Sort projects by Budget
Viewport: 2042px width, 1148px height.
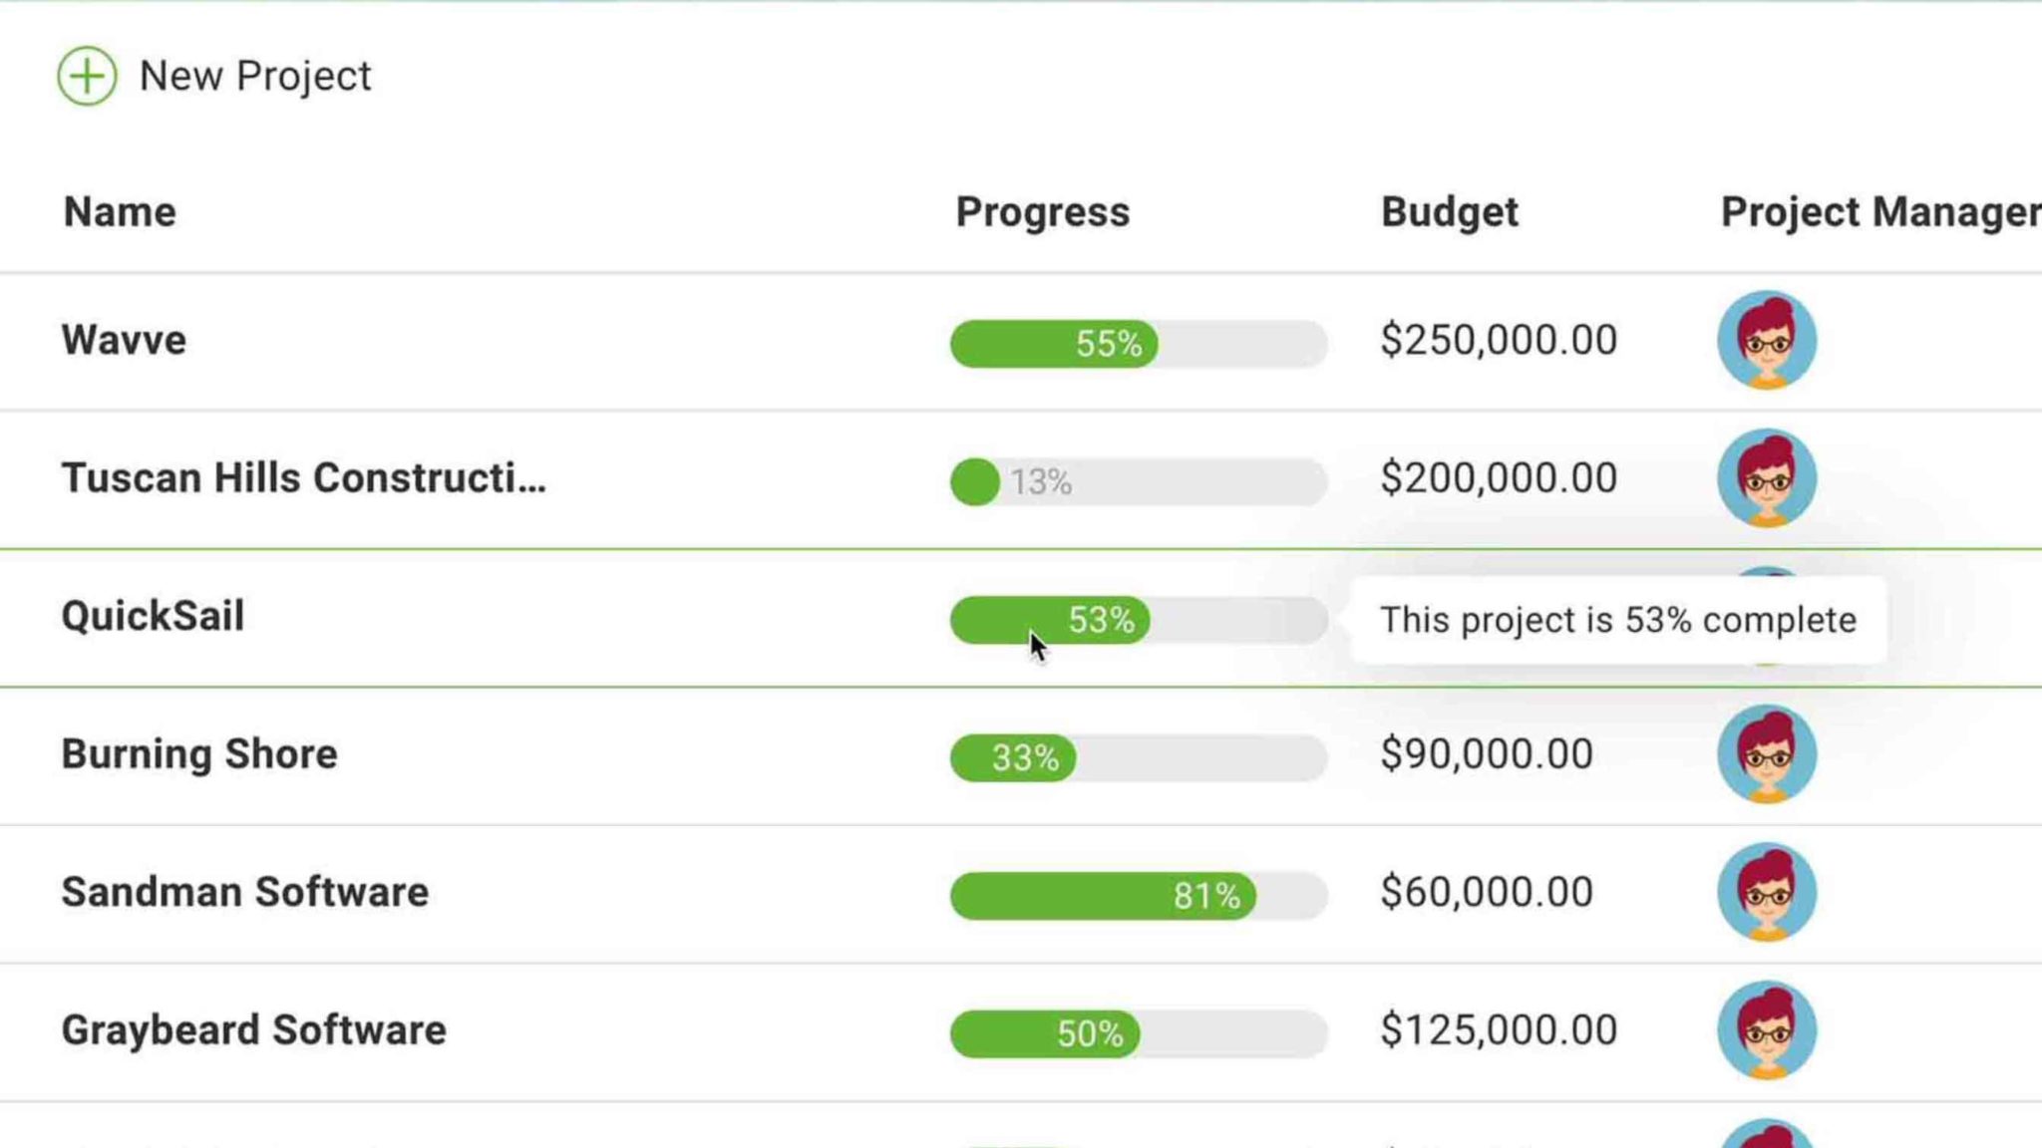[1449, 210]
